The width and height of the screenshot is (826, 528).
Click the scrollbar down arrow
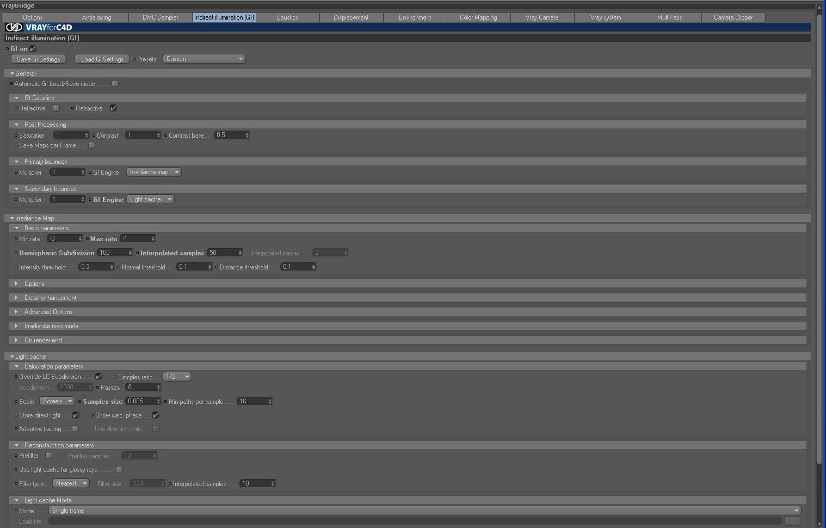819,524
